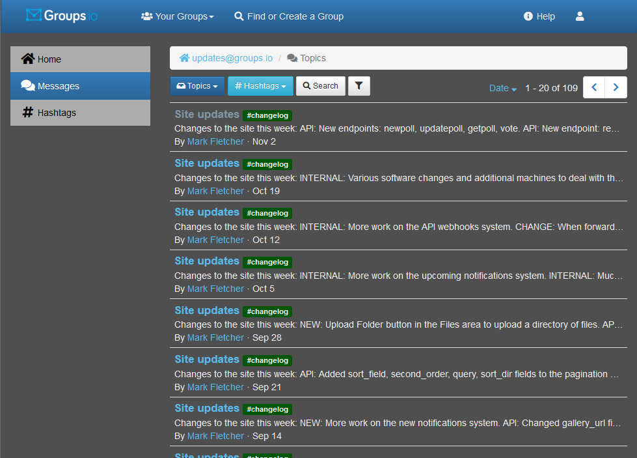
Task: Expand the Hashtags filter dropdown
Action: [x=260, y=86]
